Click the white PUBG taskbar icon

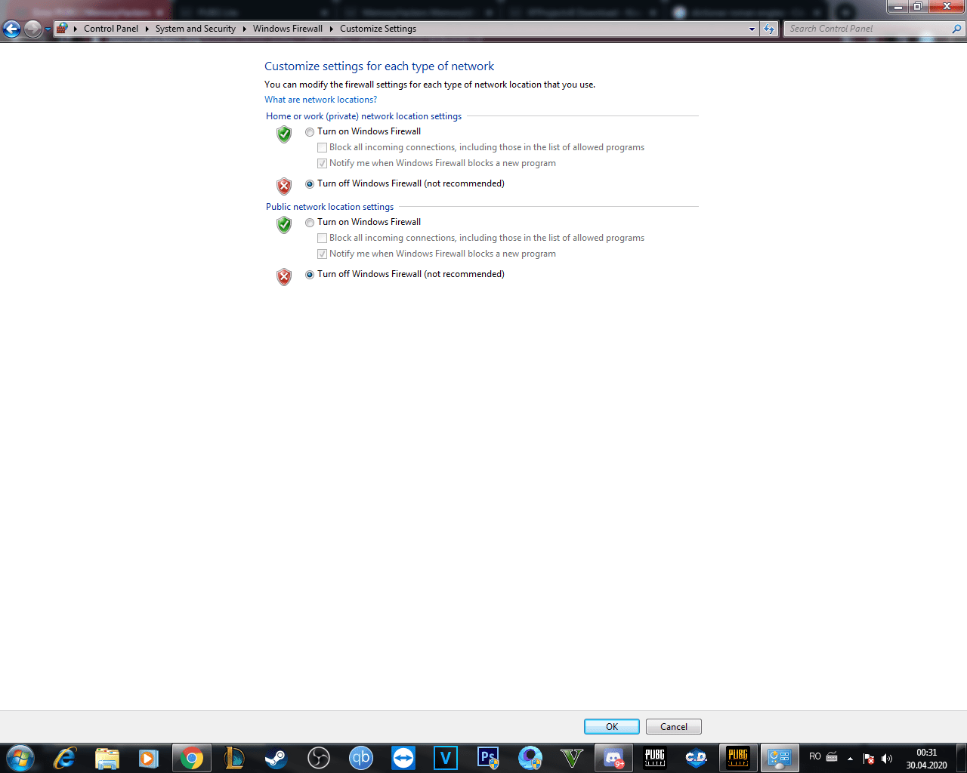coord(655,758)
